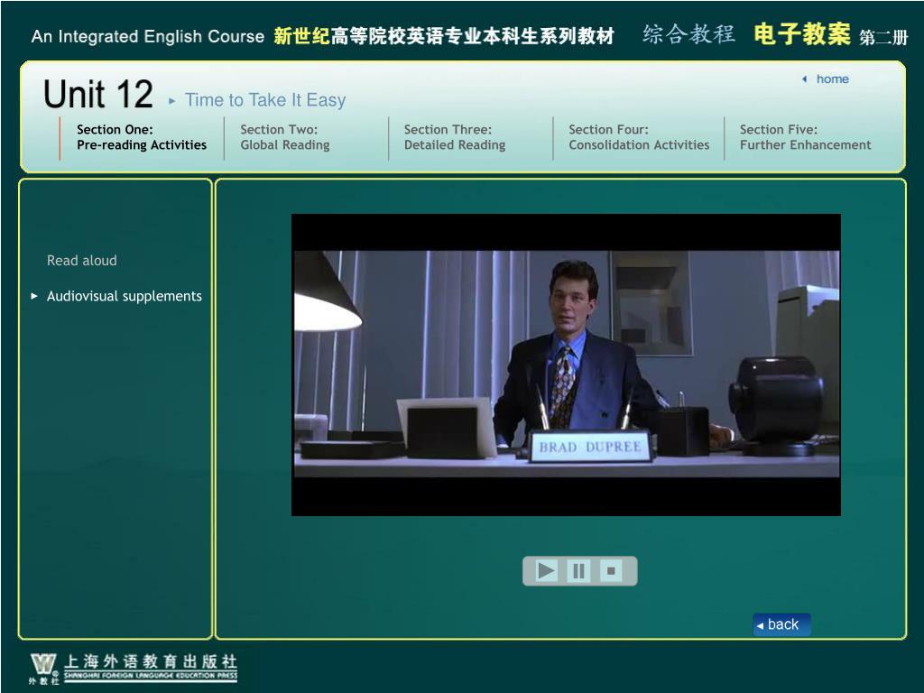Open Section One: Pre-reading Activities
This screenshot has width=924, height=693.
pos(142,137)
